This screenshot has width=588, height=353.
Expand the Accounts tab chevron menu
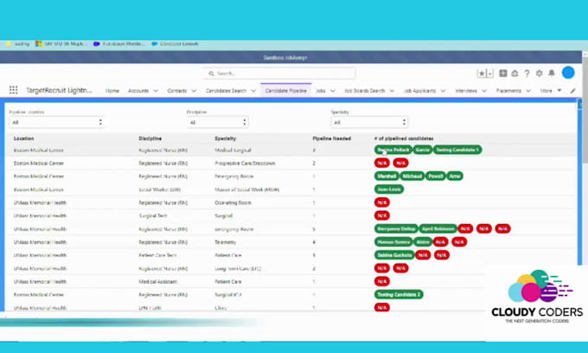coord(156,91)
